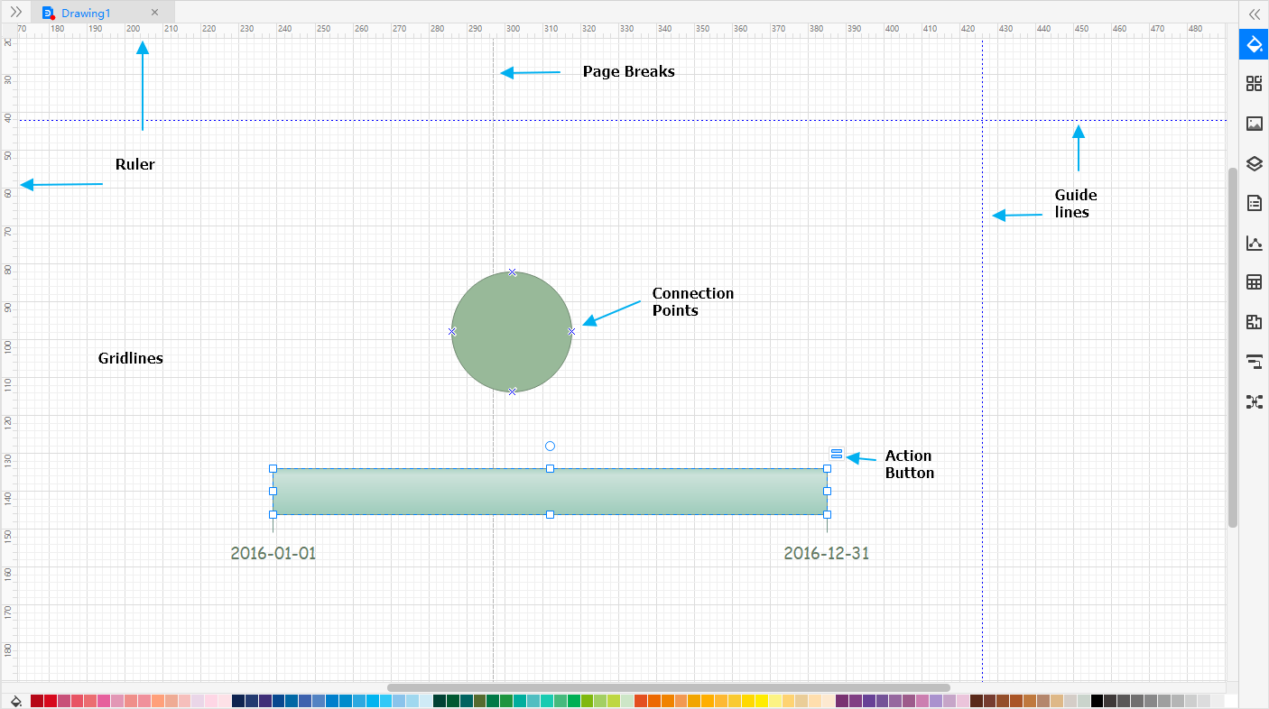Click the vertical scrollbar thumb
Screen dimensions: 1269x709
[x=1233, y=347]
